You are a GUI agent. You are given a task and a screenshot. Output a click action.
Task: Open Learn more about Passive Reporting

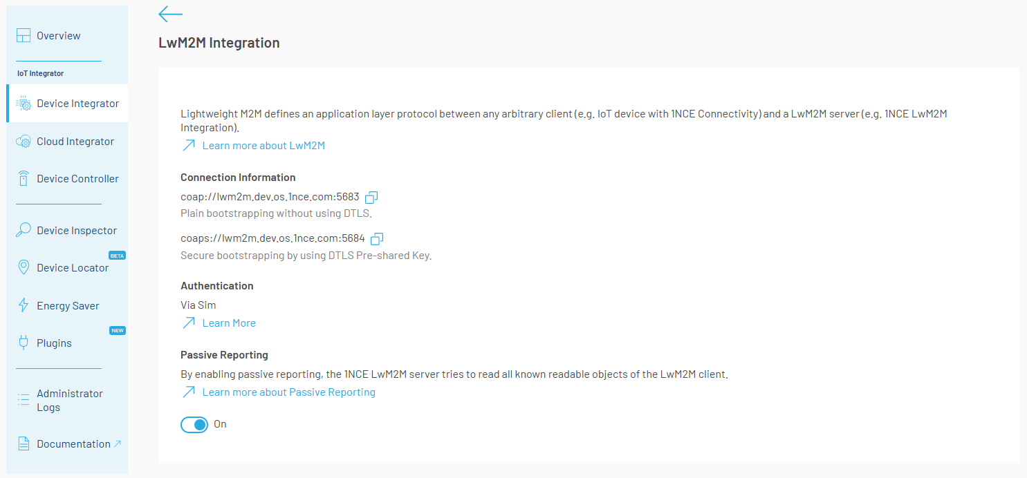288,392
